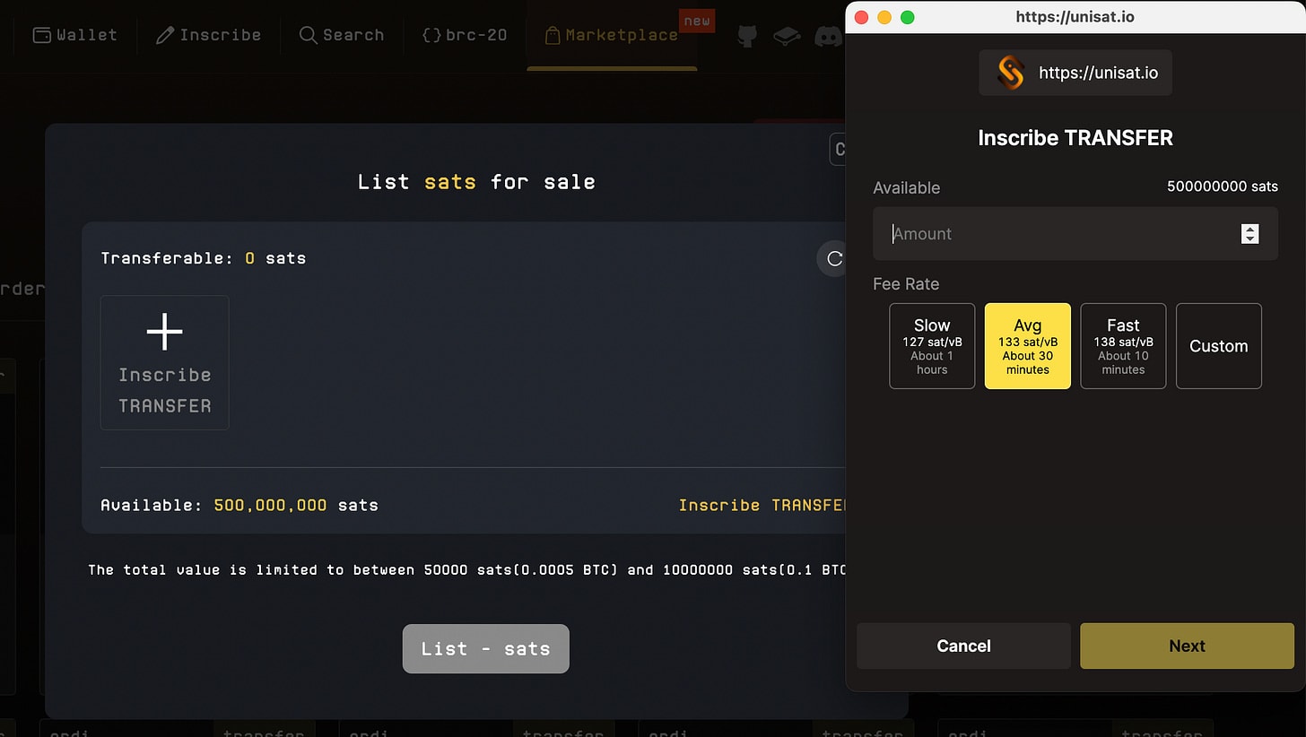Click the List - sats button

[x=485, y=648]
